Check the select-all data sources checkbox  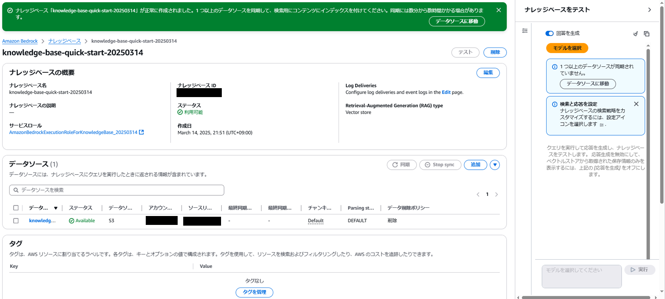[16, 208]
